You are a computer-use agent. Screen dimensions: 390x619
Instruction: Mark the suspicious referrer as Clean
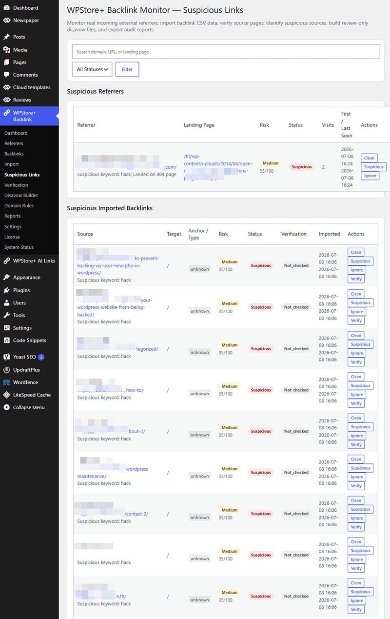coord(369,158)
